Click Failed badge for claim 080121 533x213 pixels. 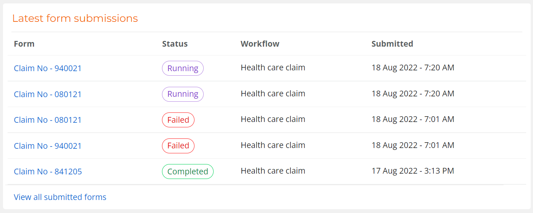(x=178, y=120)
